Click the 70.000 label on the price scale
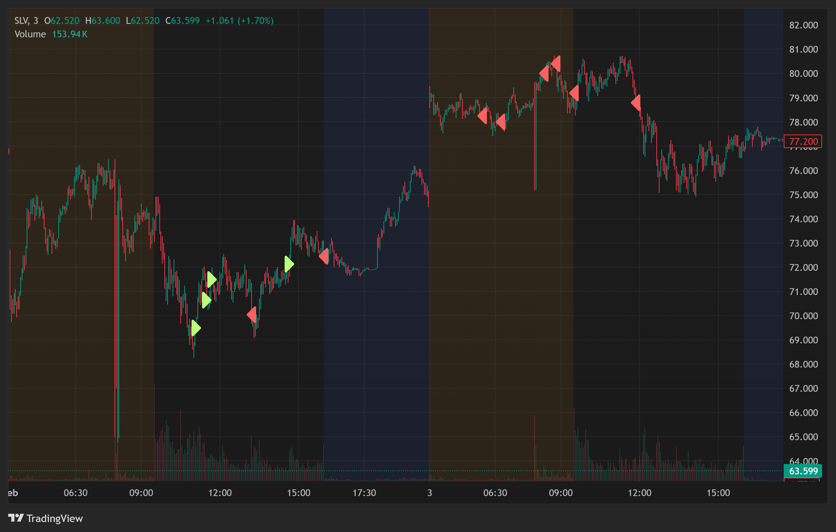 [803, 316]
